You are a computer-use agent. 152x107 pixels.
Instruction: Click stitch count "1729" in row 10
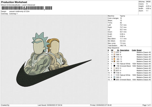click(x=117, y=73)
